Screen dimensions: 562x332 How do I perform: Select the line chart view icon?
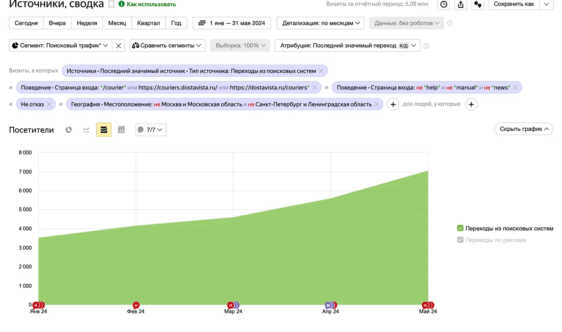(x=86, y=130)
